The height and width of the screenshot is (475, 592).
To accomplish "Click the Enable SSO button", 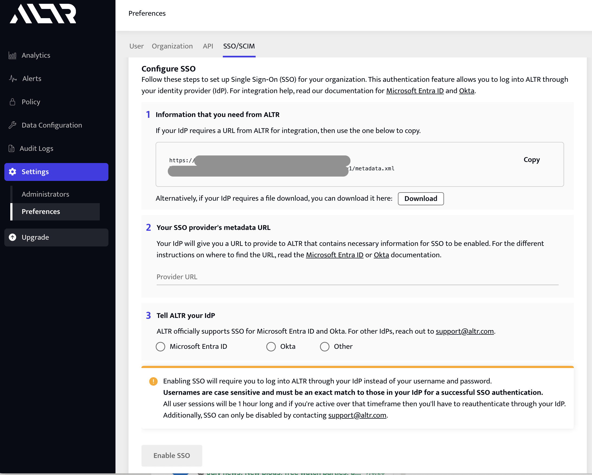I will click(x=172, y=456).
